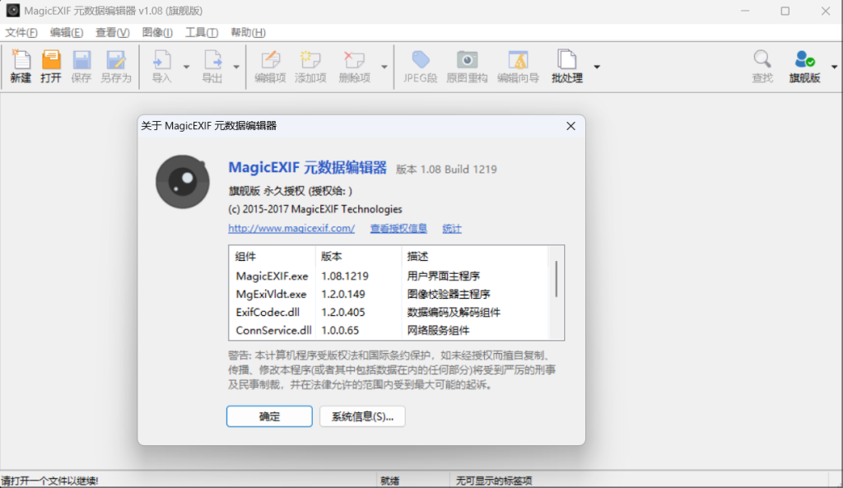Click the 原图重构 original-image rebuild icon
Screen dimensions: 843x488
pyautogui.click(x=468, y=66)
